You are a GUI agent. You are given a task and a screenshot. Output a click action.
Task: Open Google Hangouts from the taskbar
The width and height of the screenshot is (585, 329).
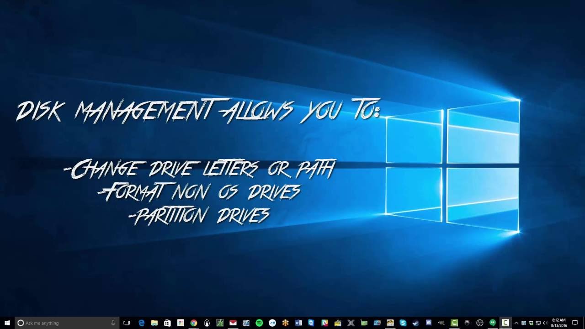[493, 323]
